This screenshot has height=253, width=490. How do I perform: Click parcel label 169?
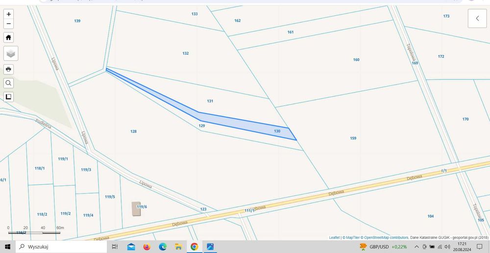coord(415,63)
